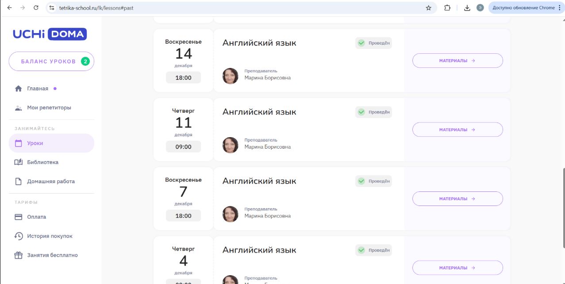The image size is (565, 284).
Task: Click the Мои репетиторы people icon
Action: click(19, 108)
